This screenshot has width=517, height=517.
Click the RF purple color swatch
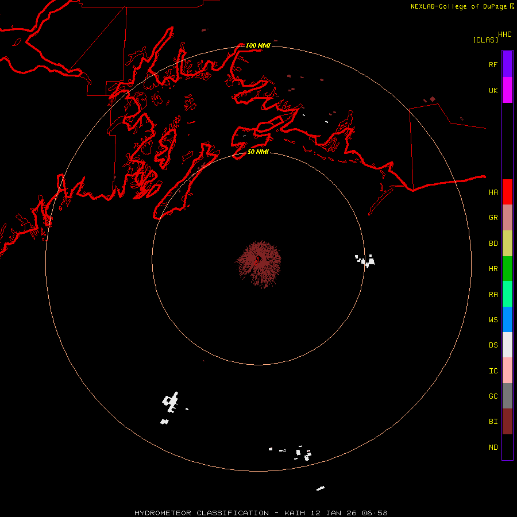(x=507, y=64)
